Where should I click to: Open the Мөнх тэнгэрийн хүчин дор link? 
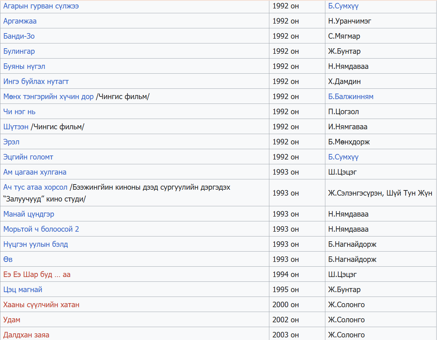click(49, 97)
